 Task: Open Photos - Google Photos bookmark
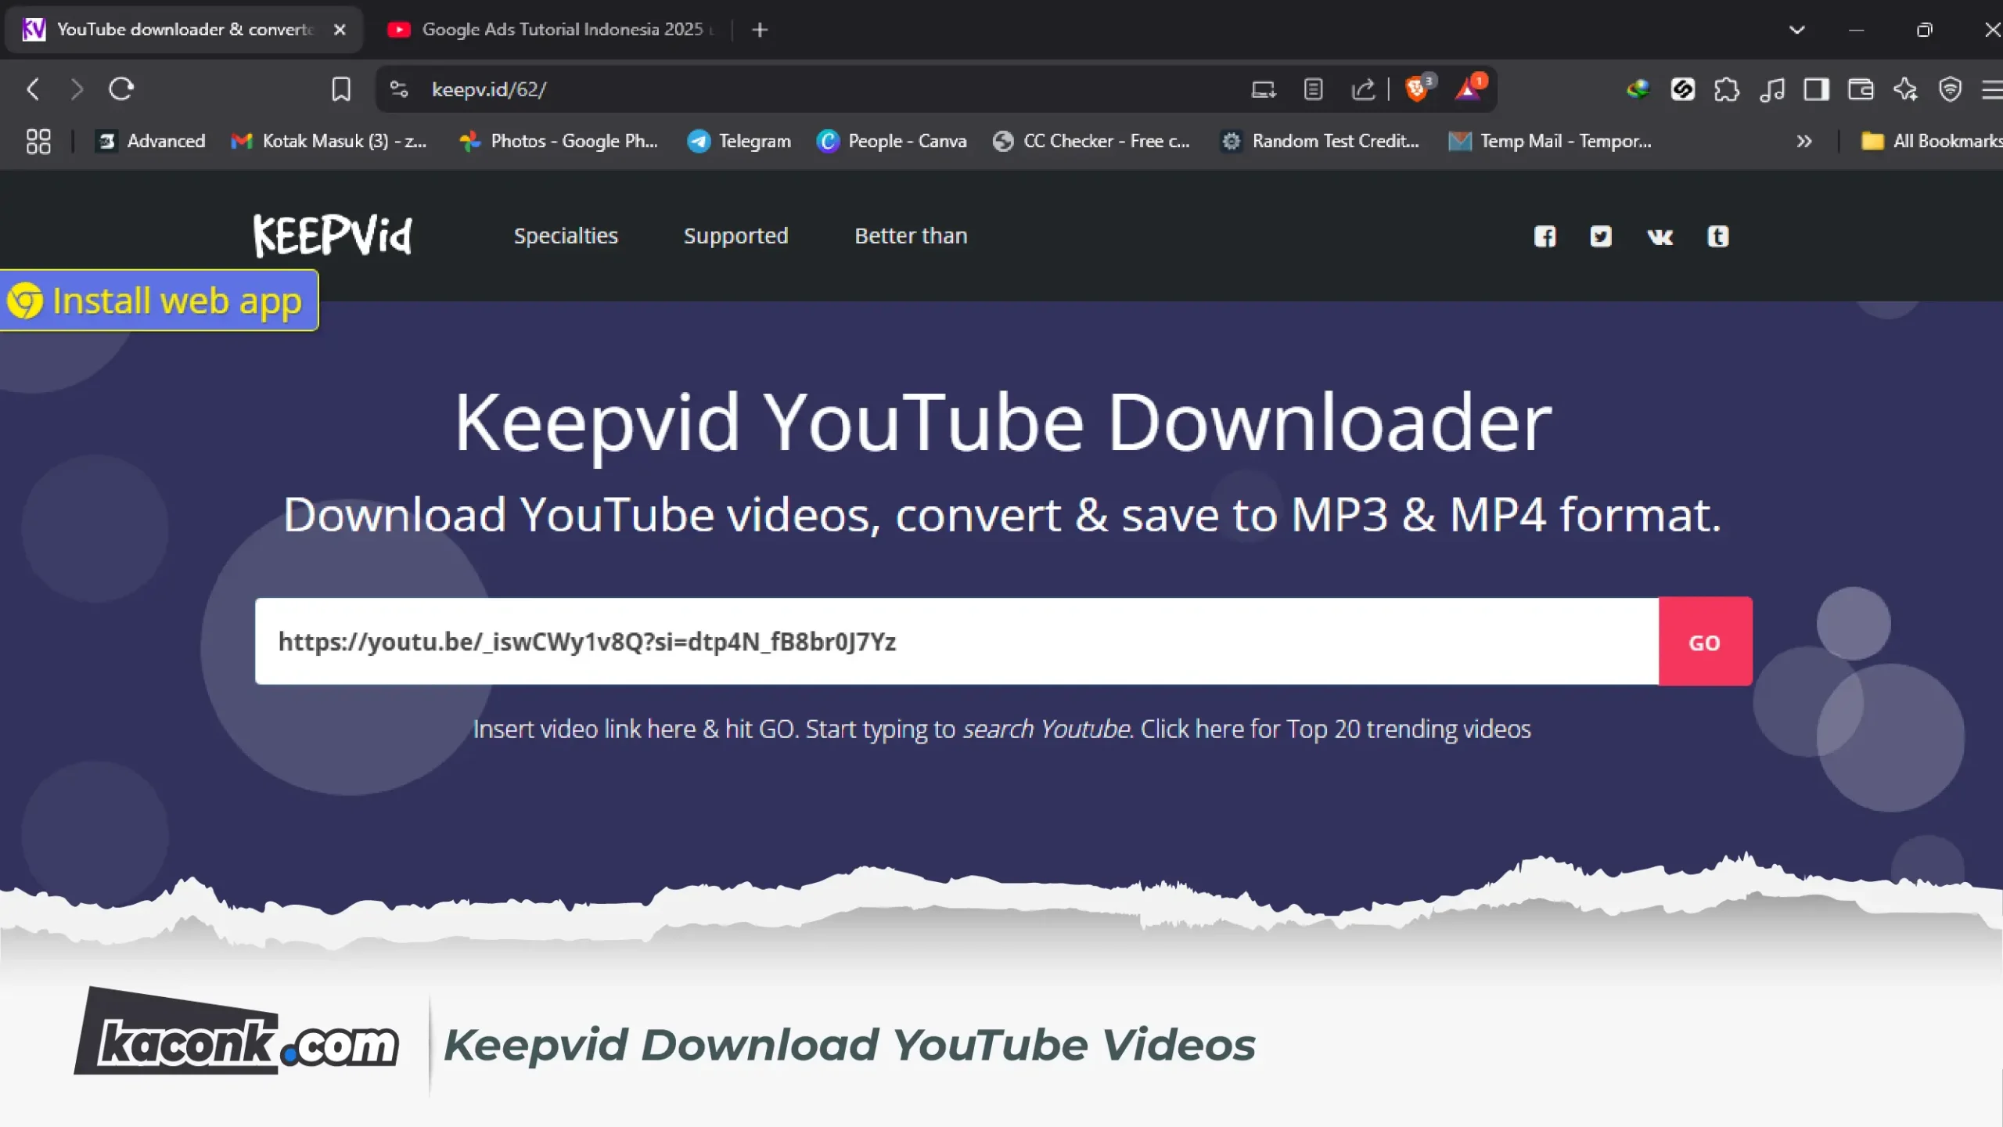(x=559, y=142)
